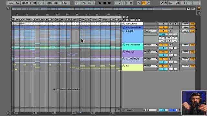Image resolution: width=207 pixels, height=116 pixels.
Task: Open DRUMS output routing Master dropdown
Action: [150, 31]
